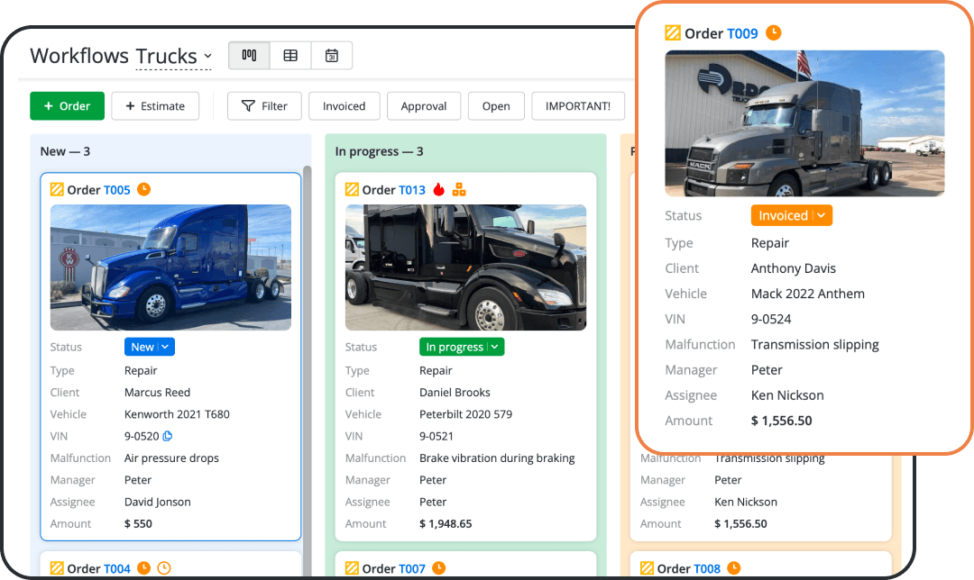Viewport: 974px width, 580px height.
Task: Select vehicle Kenworth 2021 T680
Action: tap(177, 414)
